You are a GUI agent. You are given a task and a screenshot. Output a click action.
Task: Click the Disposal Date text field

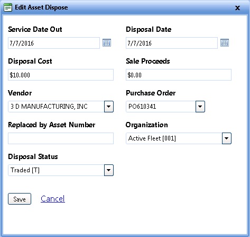(172, 43)
